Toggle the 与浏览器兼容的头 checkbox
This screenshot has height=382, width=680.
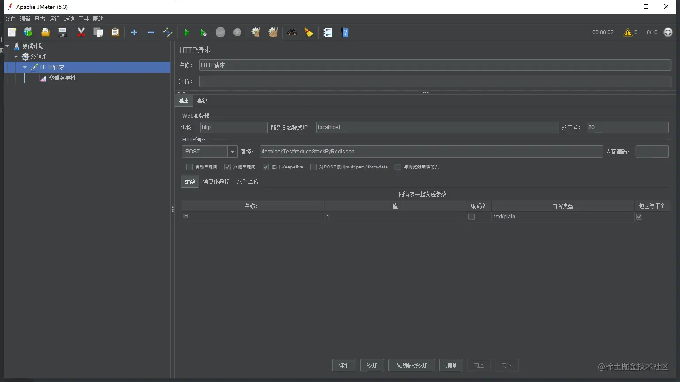(398, 167)
